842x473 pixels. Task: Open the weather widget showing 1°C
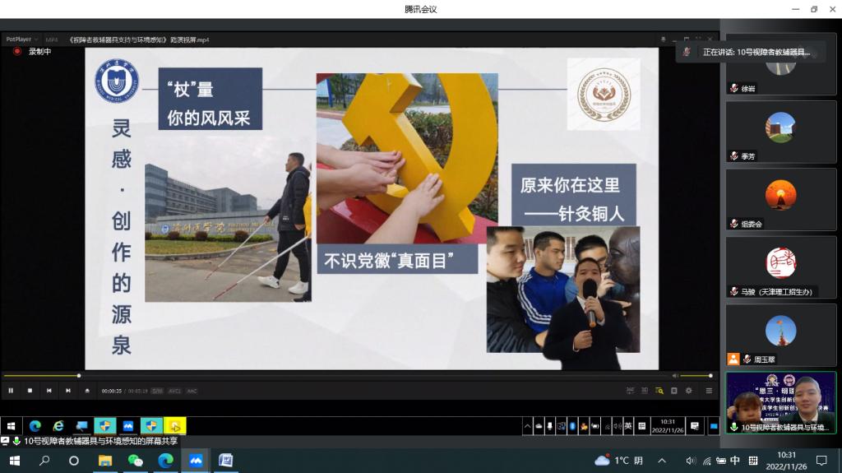tap(618, 461)
